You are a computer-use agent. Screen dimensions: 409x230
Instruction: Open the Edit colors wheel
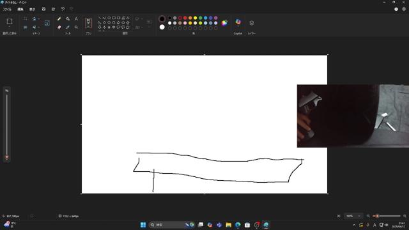224,23
